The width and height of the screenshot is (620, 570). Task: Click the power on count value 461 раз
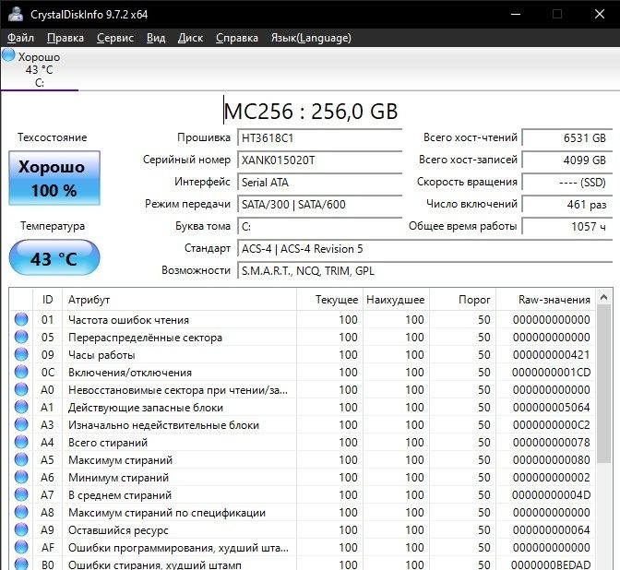567,205
